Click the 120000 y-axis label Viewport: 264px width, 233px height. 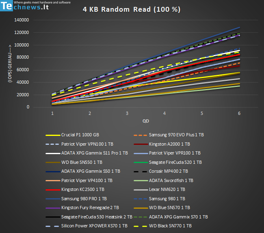[x=22, y=32]
